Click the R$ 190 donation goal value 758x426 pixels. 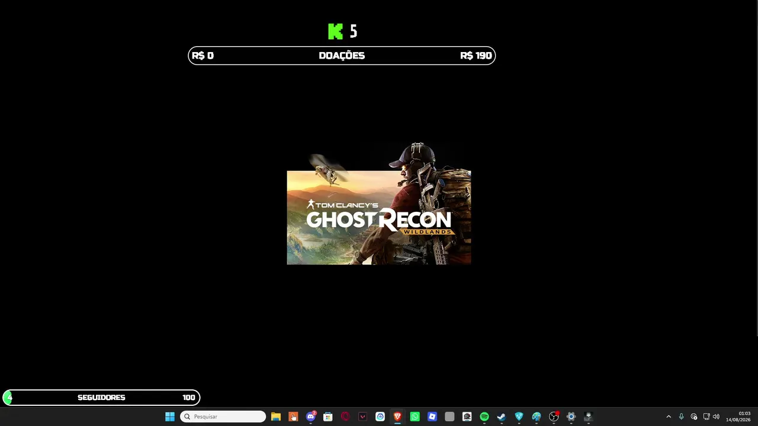coord(476,56)
